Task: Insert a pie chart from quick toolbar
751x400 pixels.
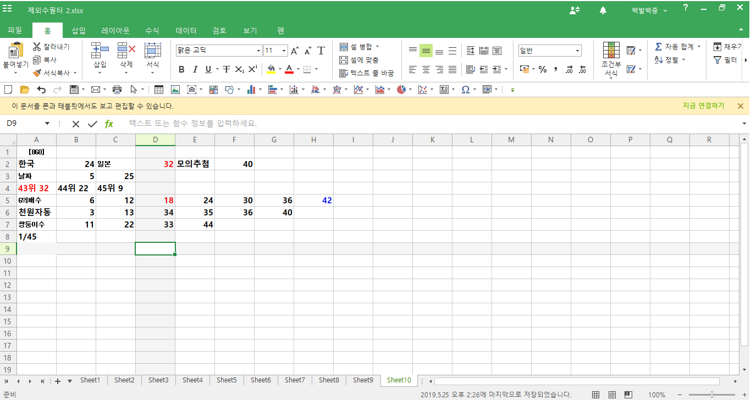Action: (401, 90)
